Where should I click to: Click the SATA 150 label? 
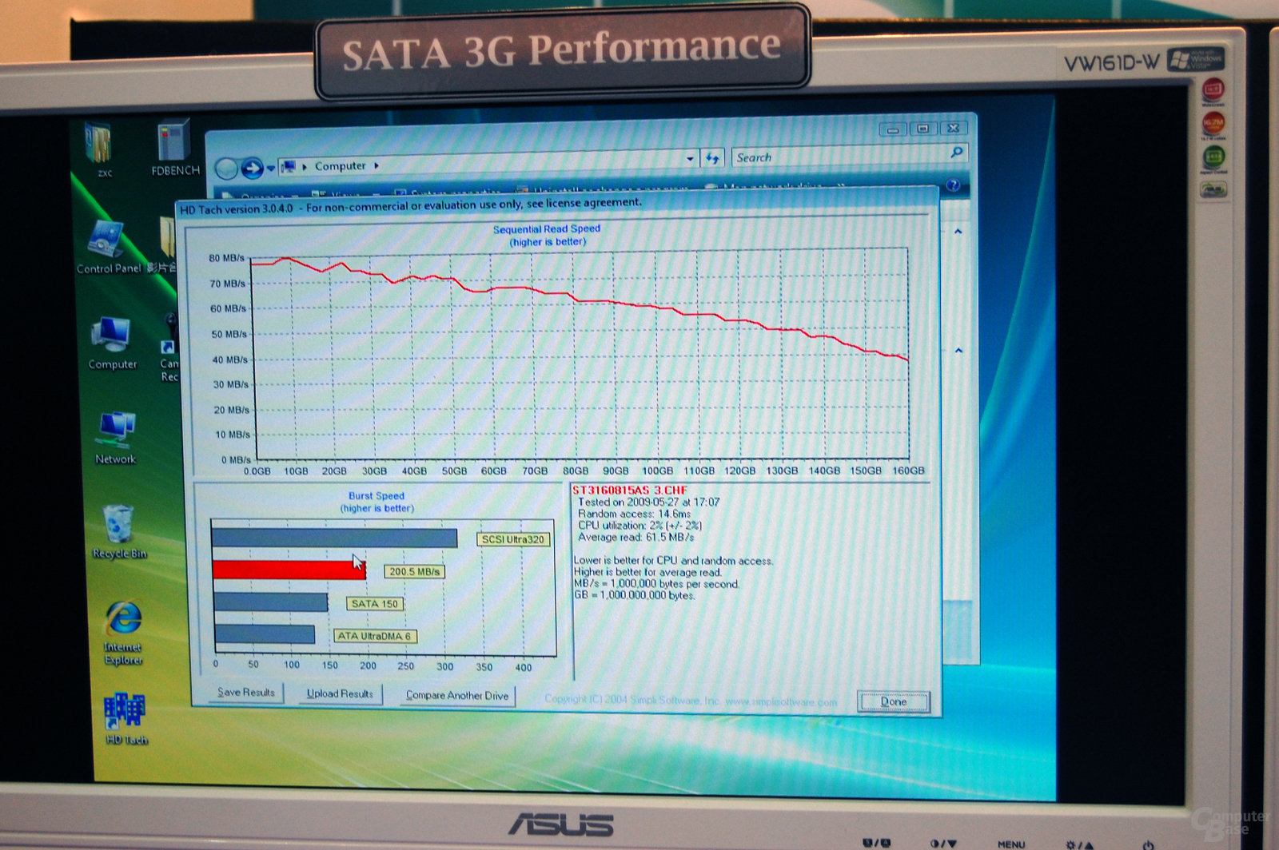(x=374, y=604)
